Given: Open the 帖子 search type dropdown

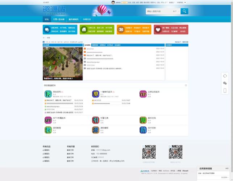Looking at the screenshot, I should 176,11.
